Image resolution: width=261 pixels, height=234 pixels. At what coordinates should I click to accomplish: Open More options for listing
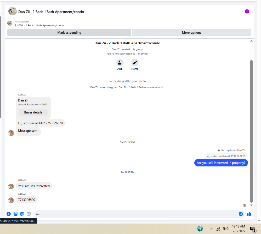(x=192, y=33)
